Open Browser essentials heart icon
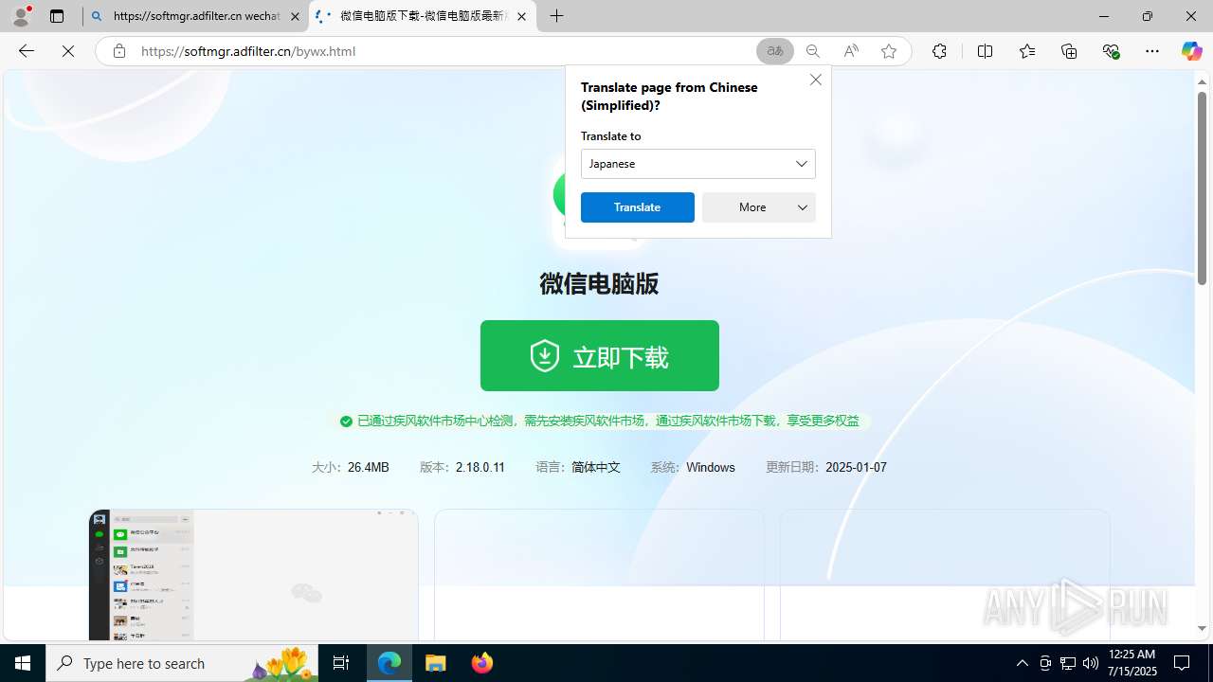The width and height of the screenshot is (1213, 682). pyautogui.click(x=1111, y=51)
